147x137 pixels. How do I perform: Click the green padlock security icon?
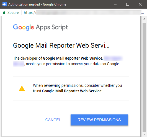pos(4,12)
